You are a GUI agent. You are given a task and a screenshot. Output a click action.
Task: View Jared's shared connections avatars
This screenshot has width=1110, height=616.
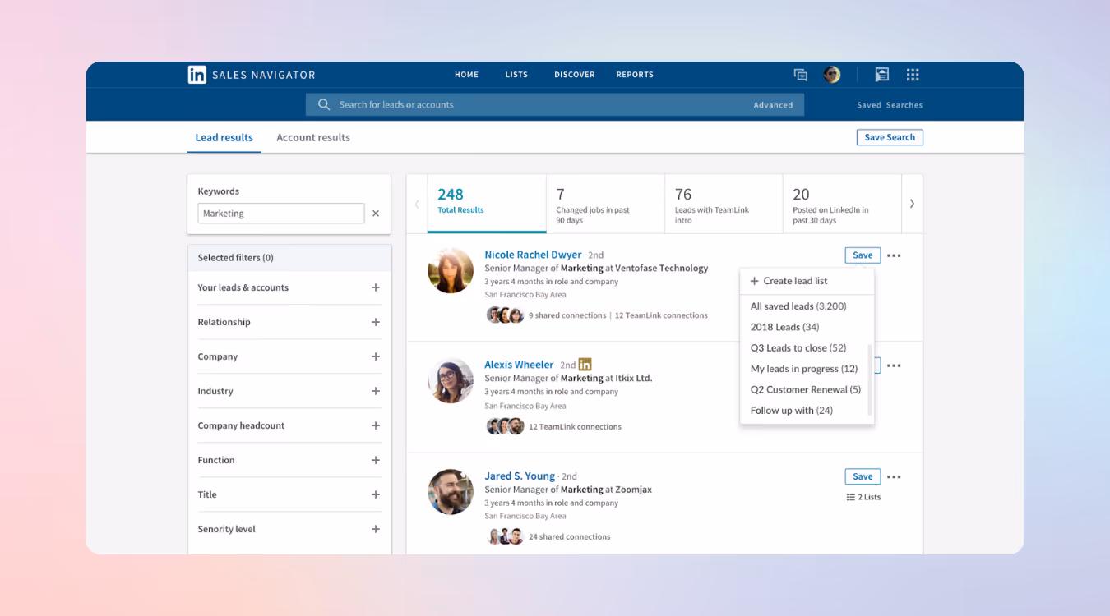click(x=505, y=536)
